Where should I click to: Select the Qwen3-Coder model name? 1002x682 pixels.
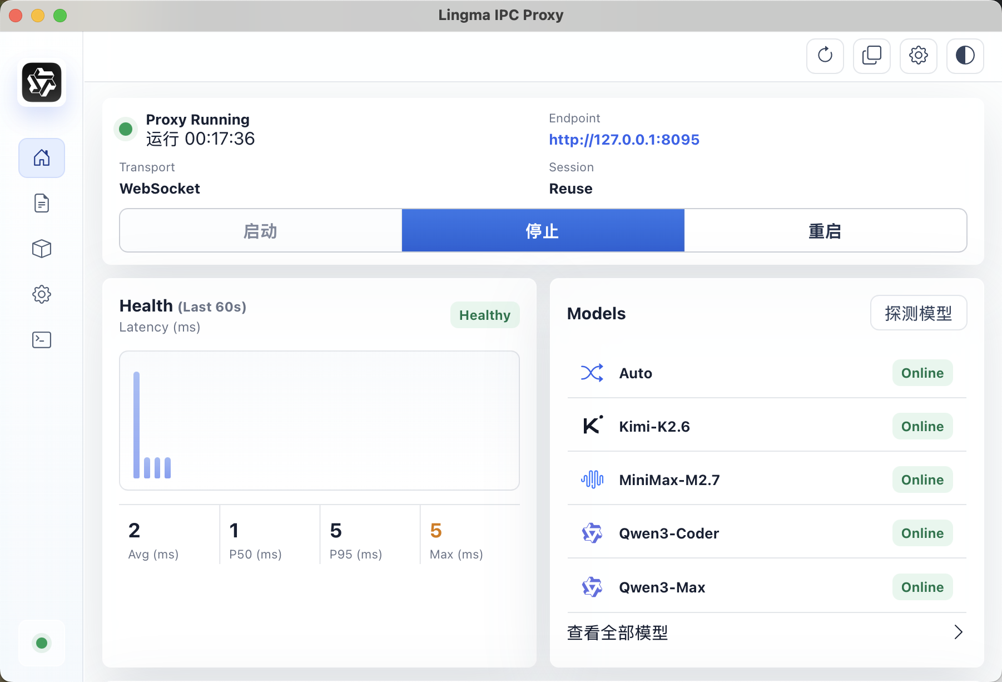(669, 533)
